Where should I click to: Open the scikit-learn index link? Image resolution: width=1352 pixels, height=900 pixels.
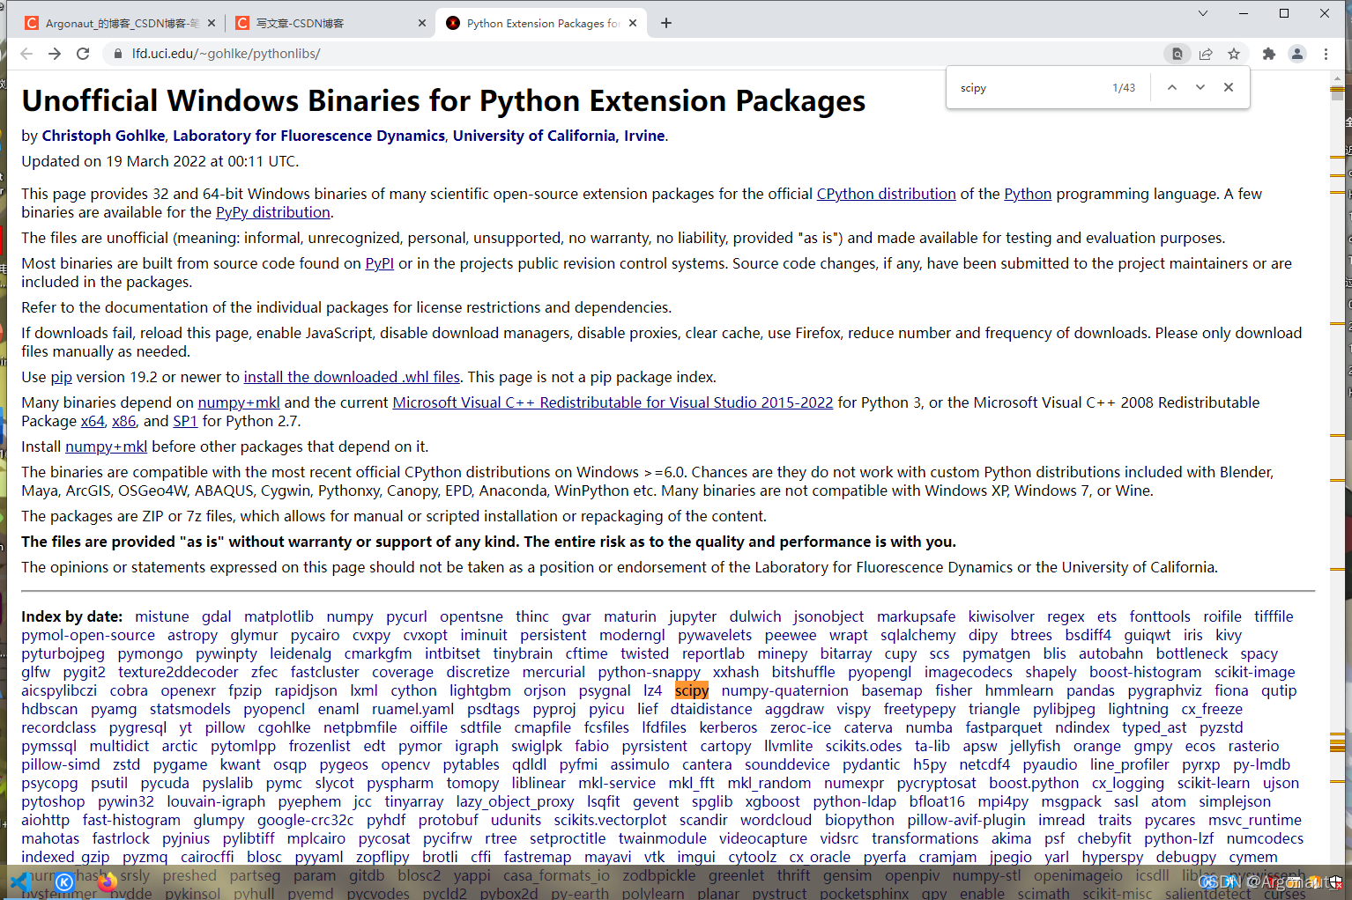click(1214, 783)
